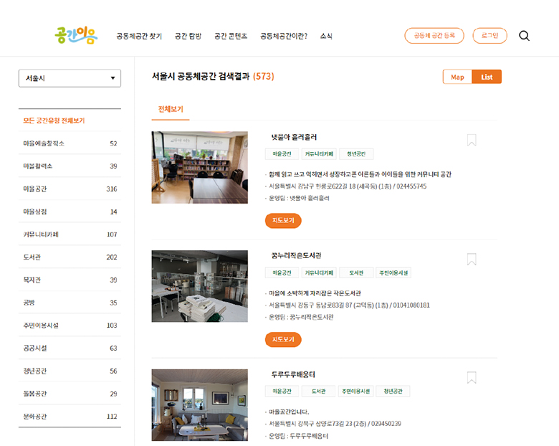Screen dimensions: 559x446
Task: Click 지도보기 for 꿈누리작은도서관
Action: (x=283, y=339)
